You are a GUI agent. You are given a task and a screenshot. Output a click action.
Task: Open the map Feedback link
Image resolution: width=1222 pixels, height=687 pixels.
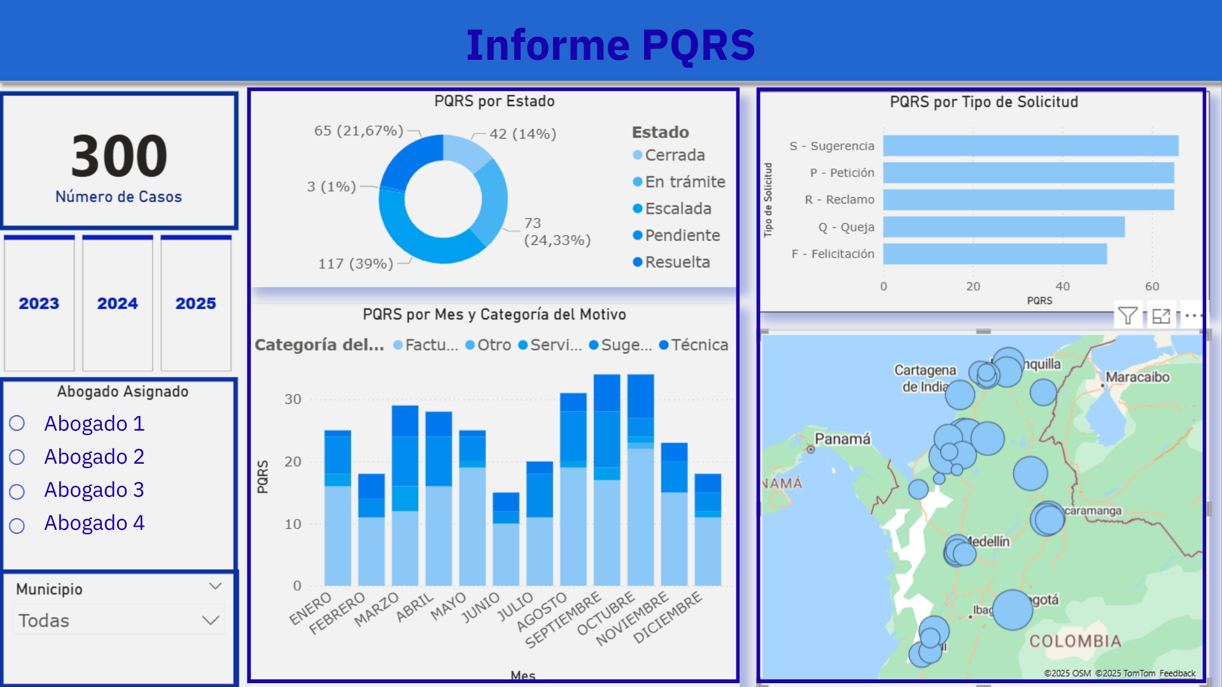point(1177,673)
